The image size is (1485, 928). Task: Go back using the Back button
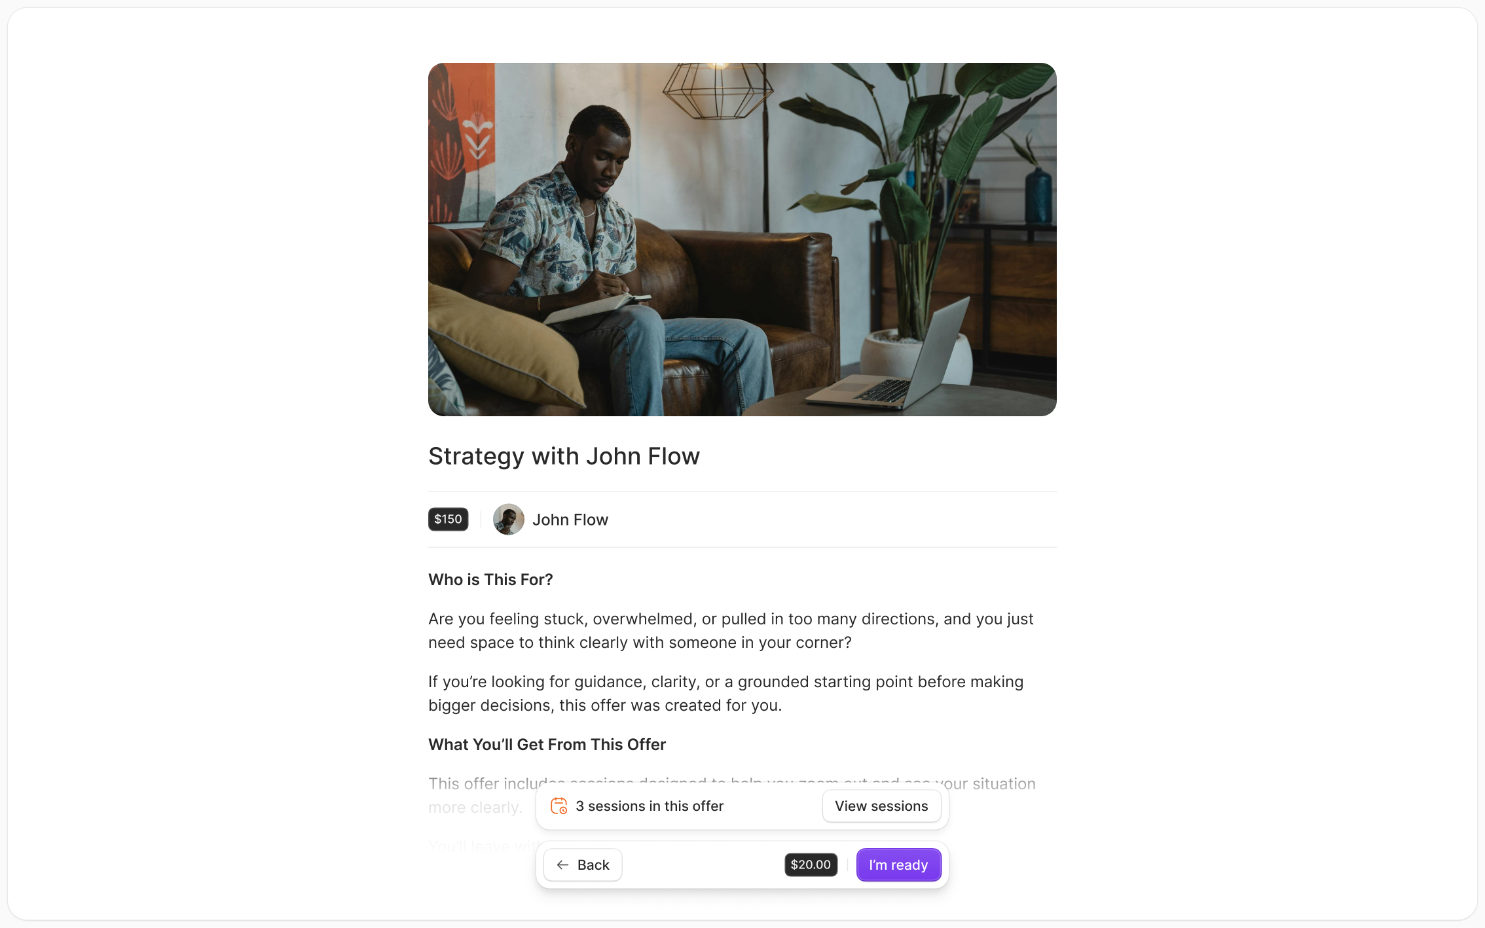[583, 865]
